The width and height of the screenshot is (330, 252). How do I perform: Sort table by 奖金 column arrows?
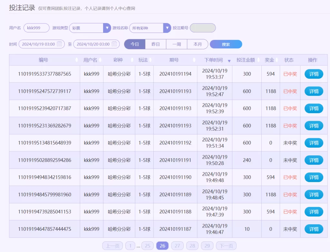(x=277, y=60)
